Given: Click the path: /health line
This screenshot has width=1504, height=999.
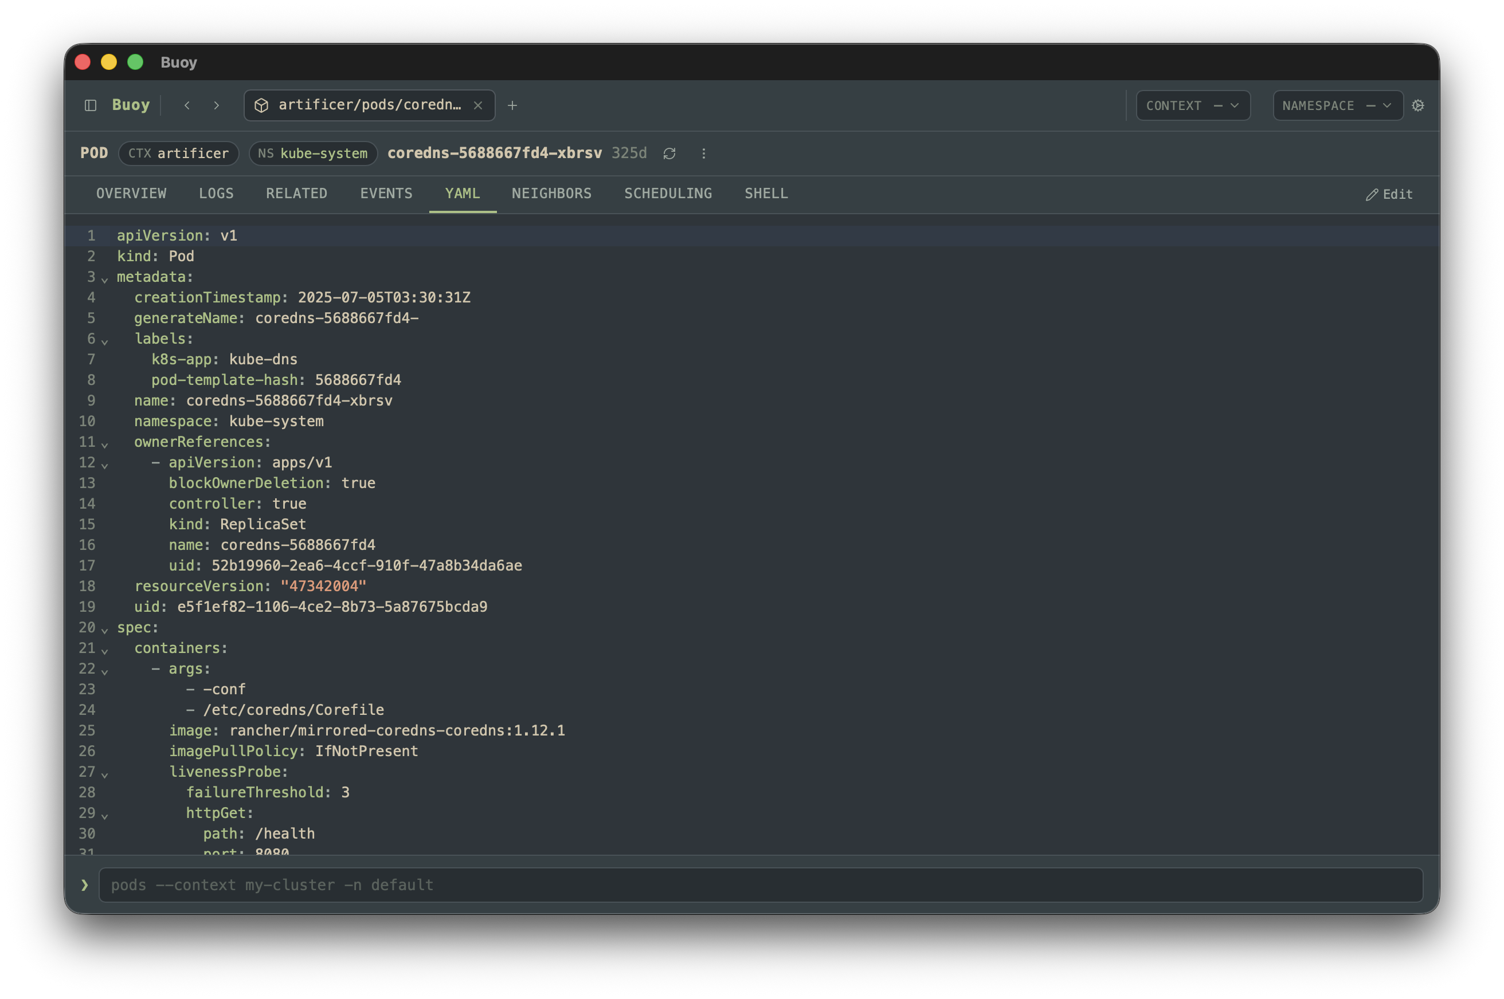Looking at the screenshot, I should pos(259,833).
